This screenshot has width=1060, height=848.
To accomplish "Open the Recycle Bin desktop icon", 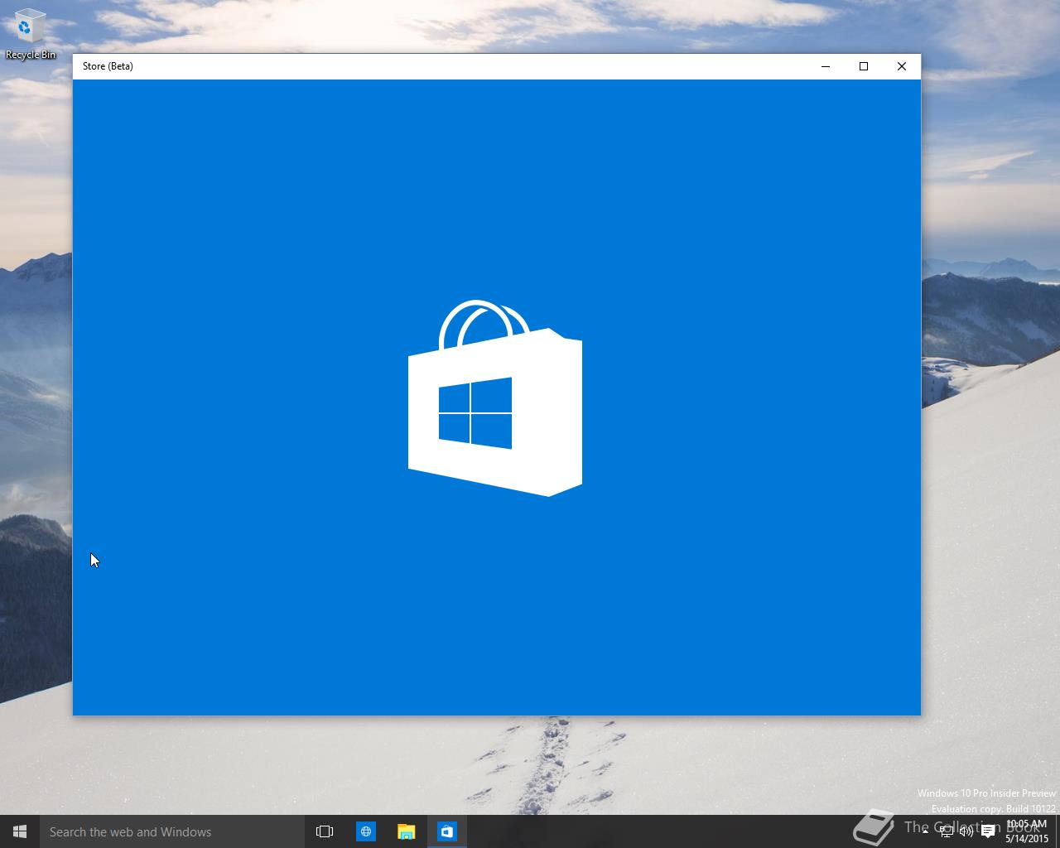I will click(x=30, y=33).
